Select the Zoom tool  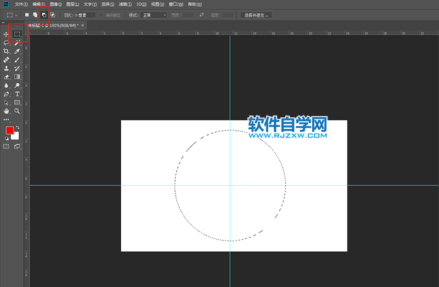coord(17,111)
